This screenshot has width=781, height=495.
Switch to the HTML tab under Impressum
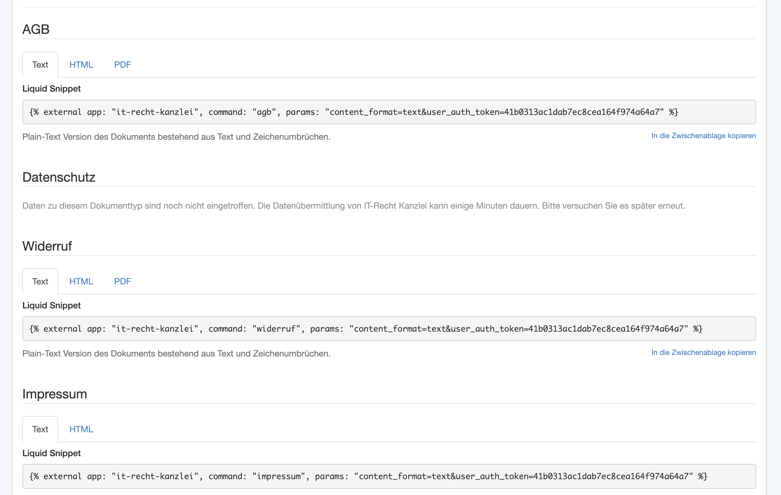81,429
